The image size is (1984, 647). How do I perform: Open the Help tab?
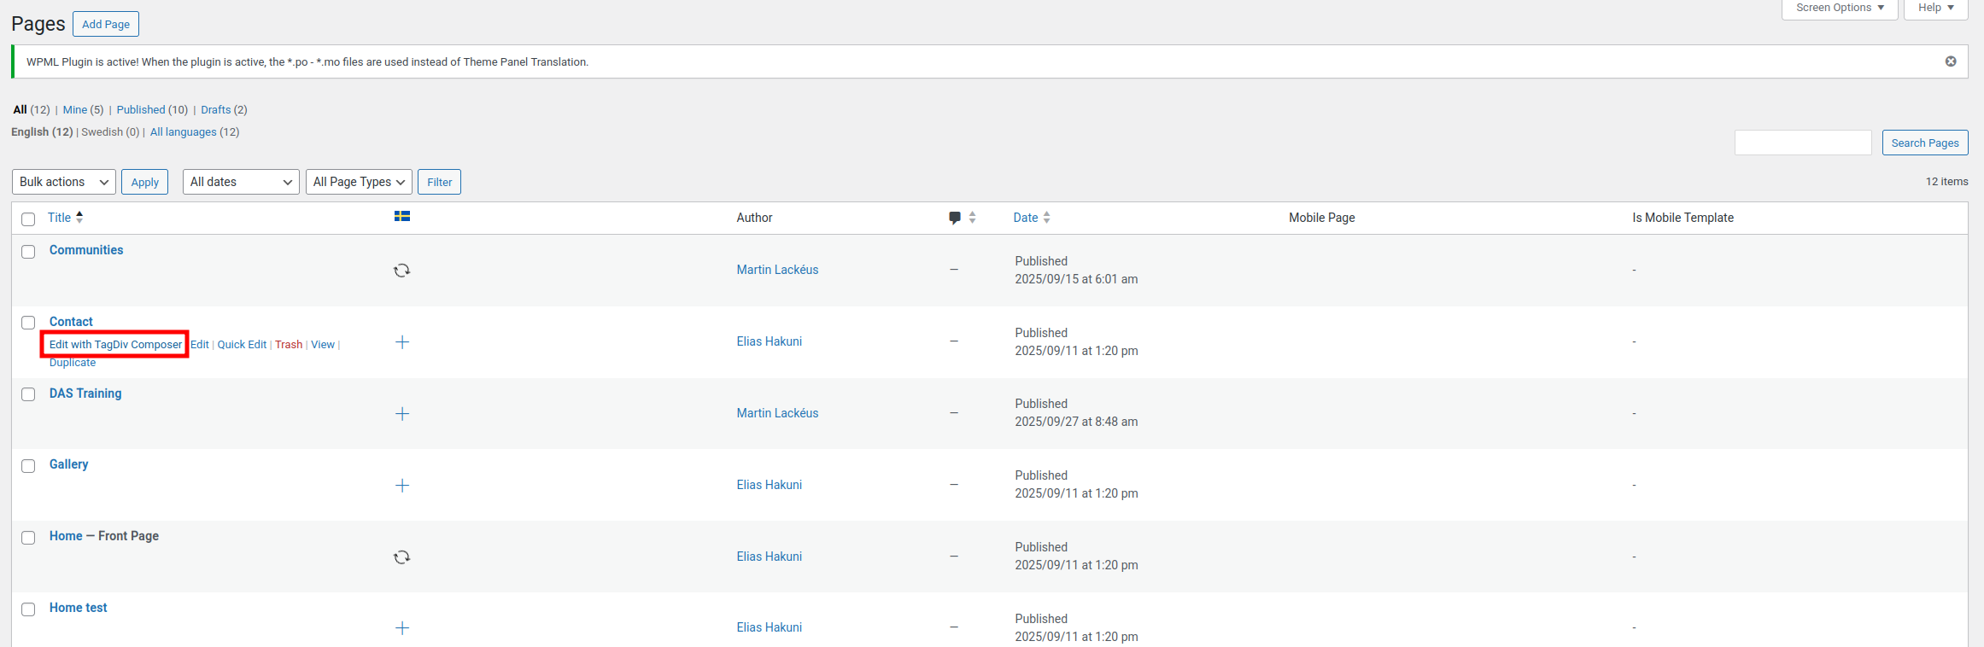1935,8
